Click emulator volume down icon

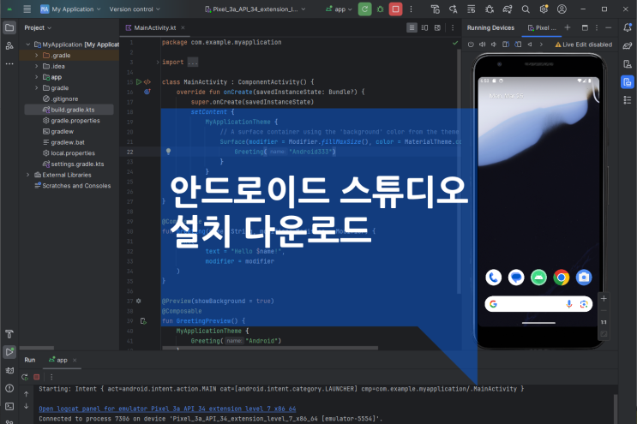(494, 45)
